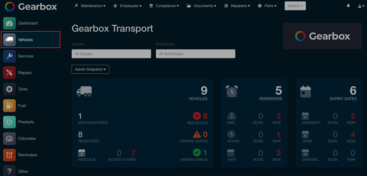The image size is (367, 176).
Task: Click the Gearbox Transport heading
Action: pos(112,28)
